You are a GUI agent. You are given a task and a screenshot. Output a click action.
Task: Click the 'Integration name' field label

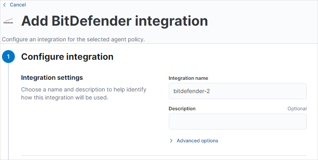click(188, 78)
